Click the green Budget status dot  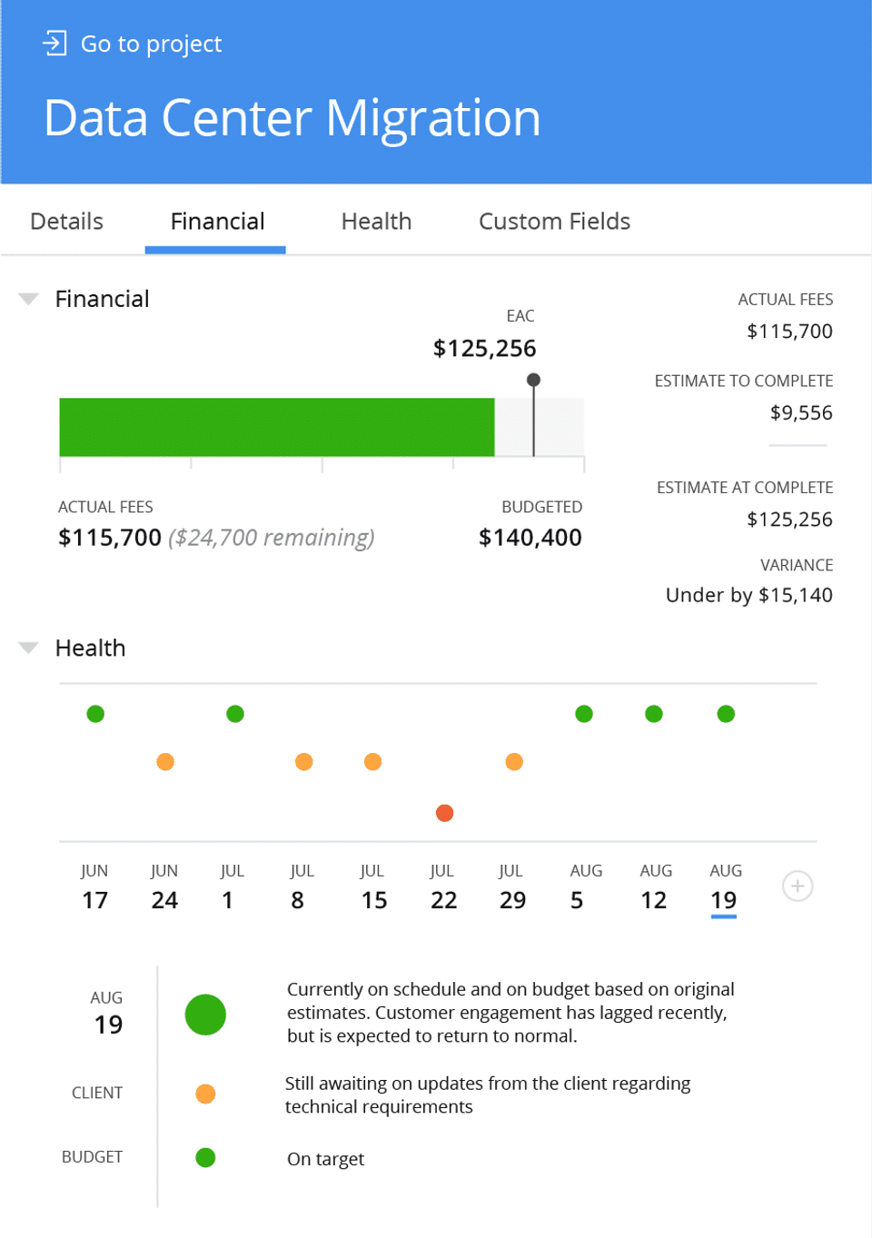point(205,1157)
